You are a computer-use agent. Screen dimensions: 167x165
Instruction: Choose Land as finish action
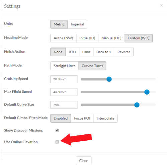coord(86,52)
